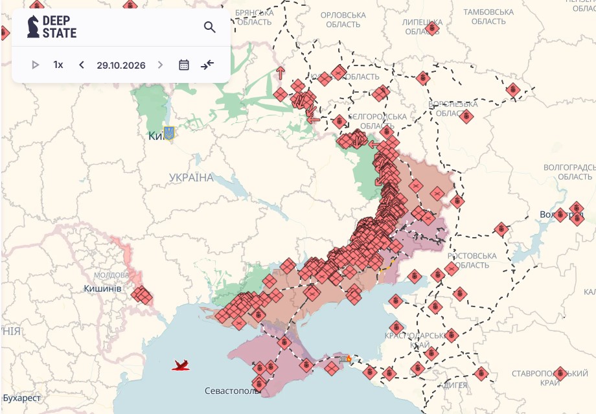
Task: Click the МОЛДОВА country label
Action: coord(111,275)
